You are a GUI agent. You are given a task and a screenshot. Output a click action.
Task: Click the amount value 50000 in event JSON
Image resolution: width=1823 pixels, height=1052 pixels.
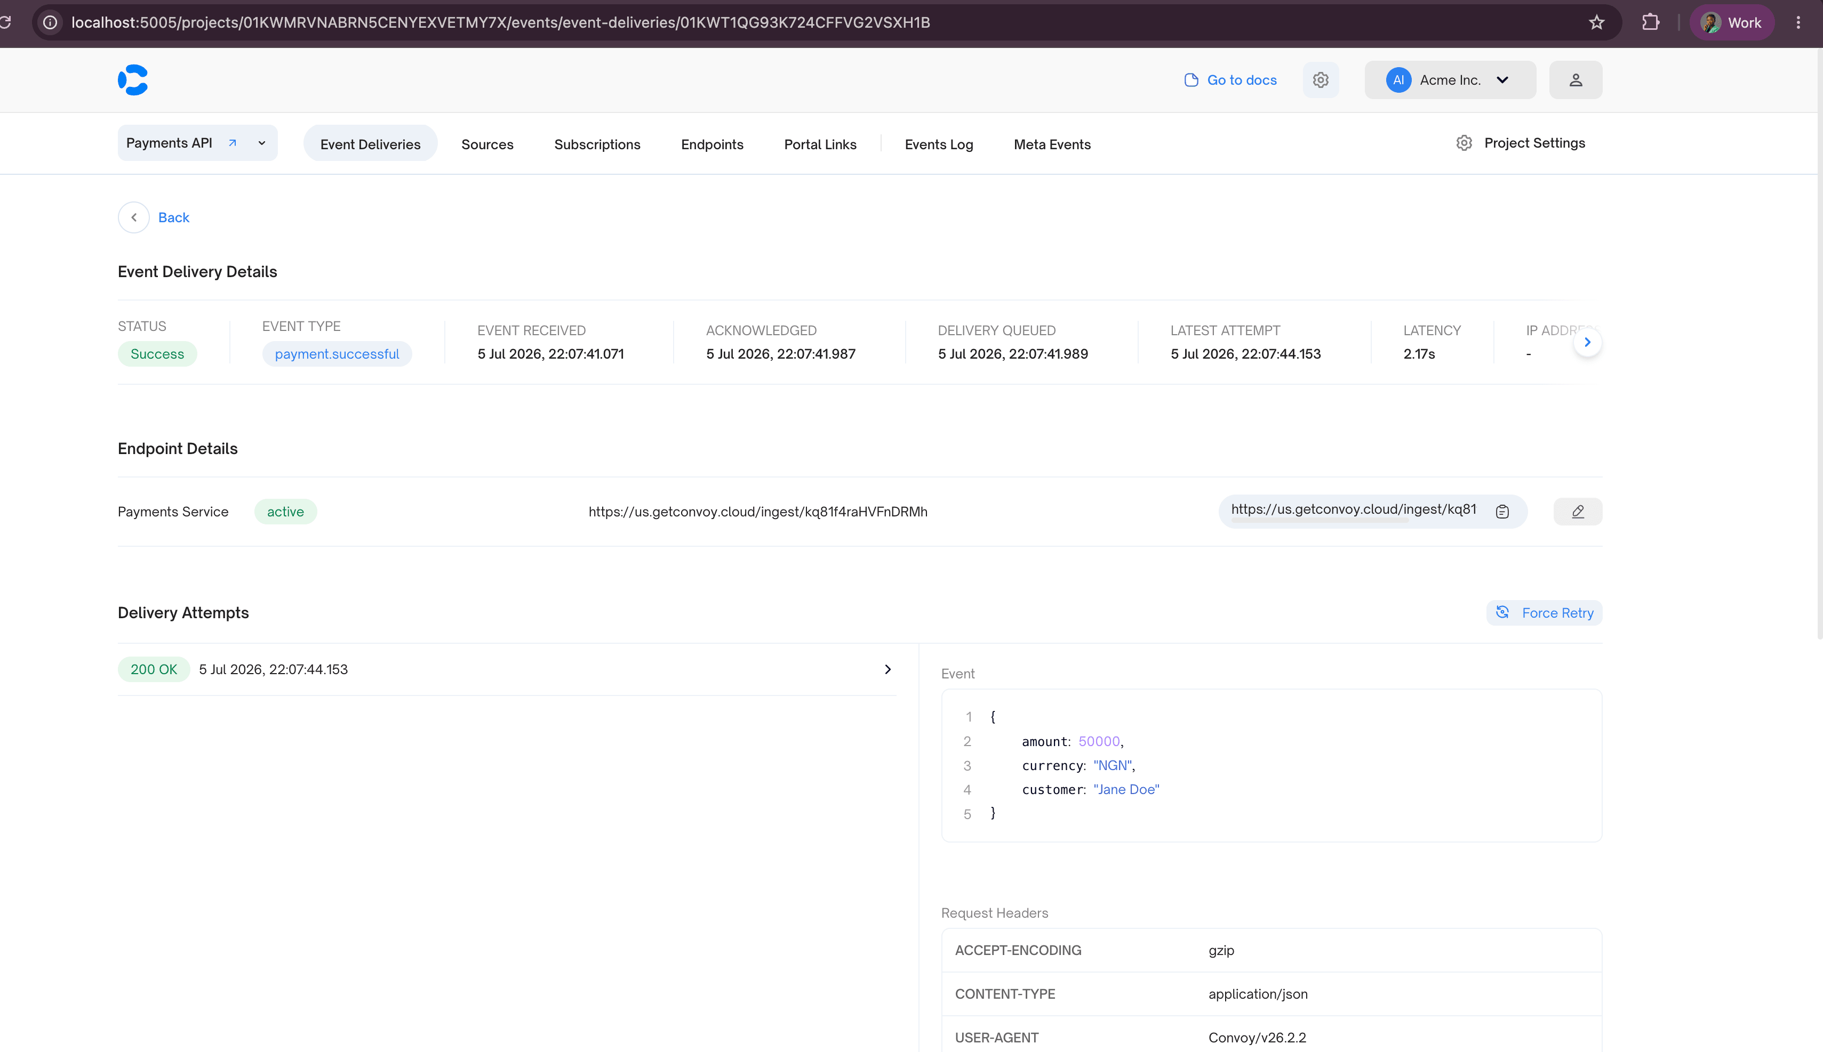pos(1098,741)
